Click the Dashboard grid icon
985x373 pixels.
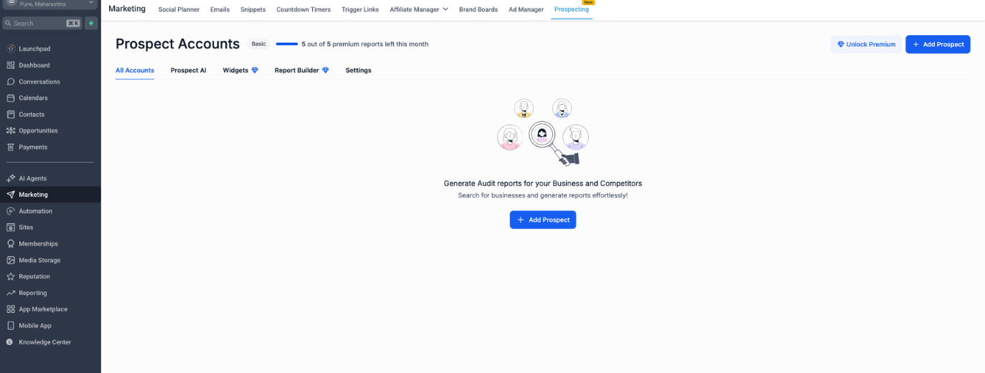11,65
